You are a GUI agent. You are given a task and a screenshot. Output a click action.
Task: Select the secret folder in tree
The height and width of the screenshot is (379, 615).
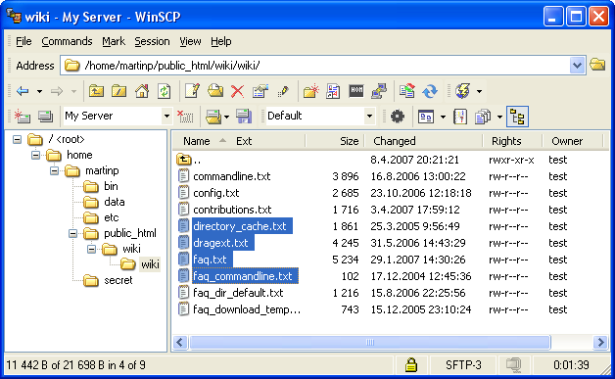[x=118, y=280]
